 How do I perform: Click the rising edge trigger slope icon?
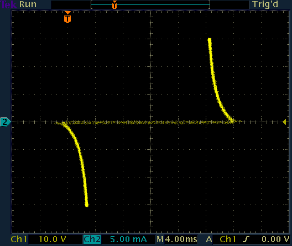pos(246,239)
